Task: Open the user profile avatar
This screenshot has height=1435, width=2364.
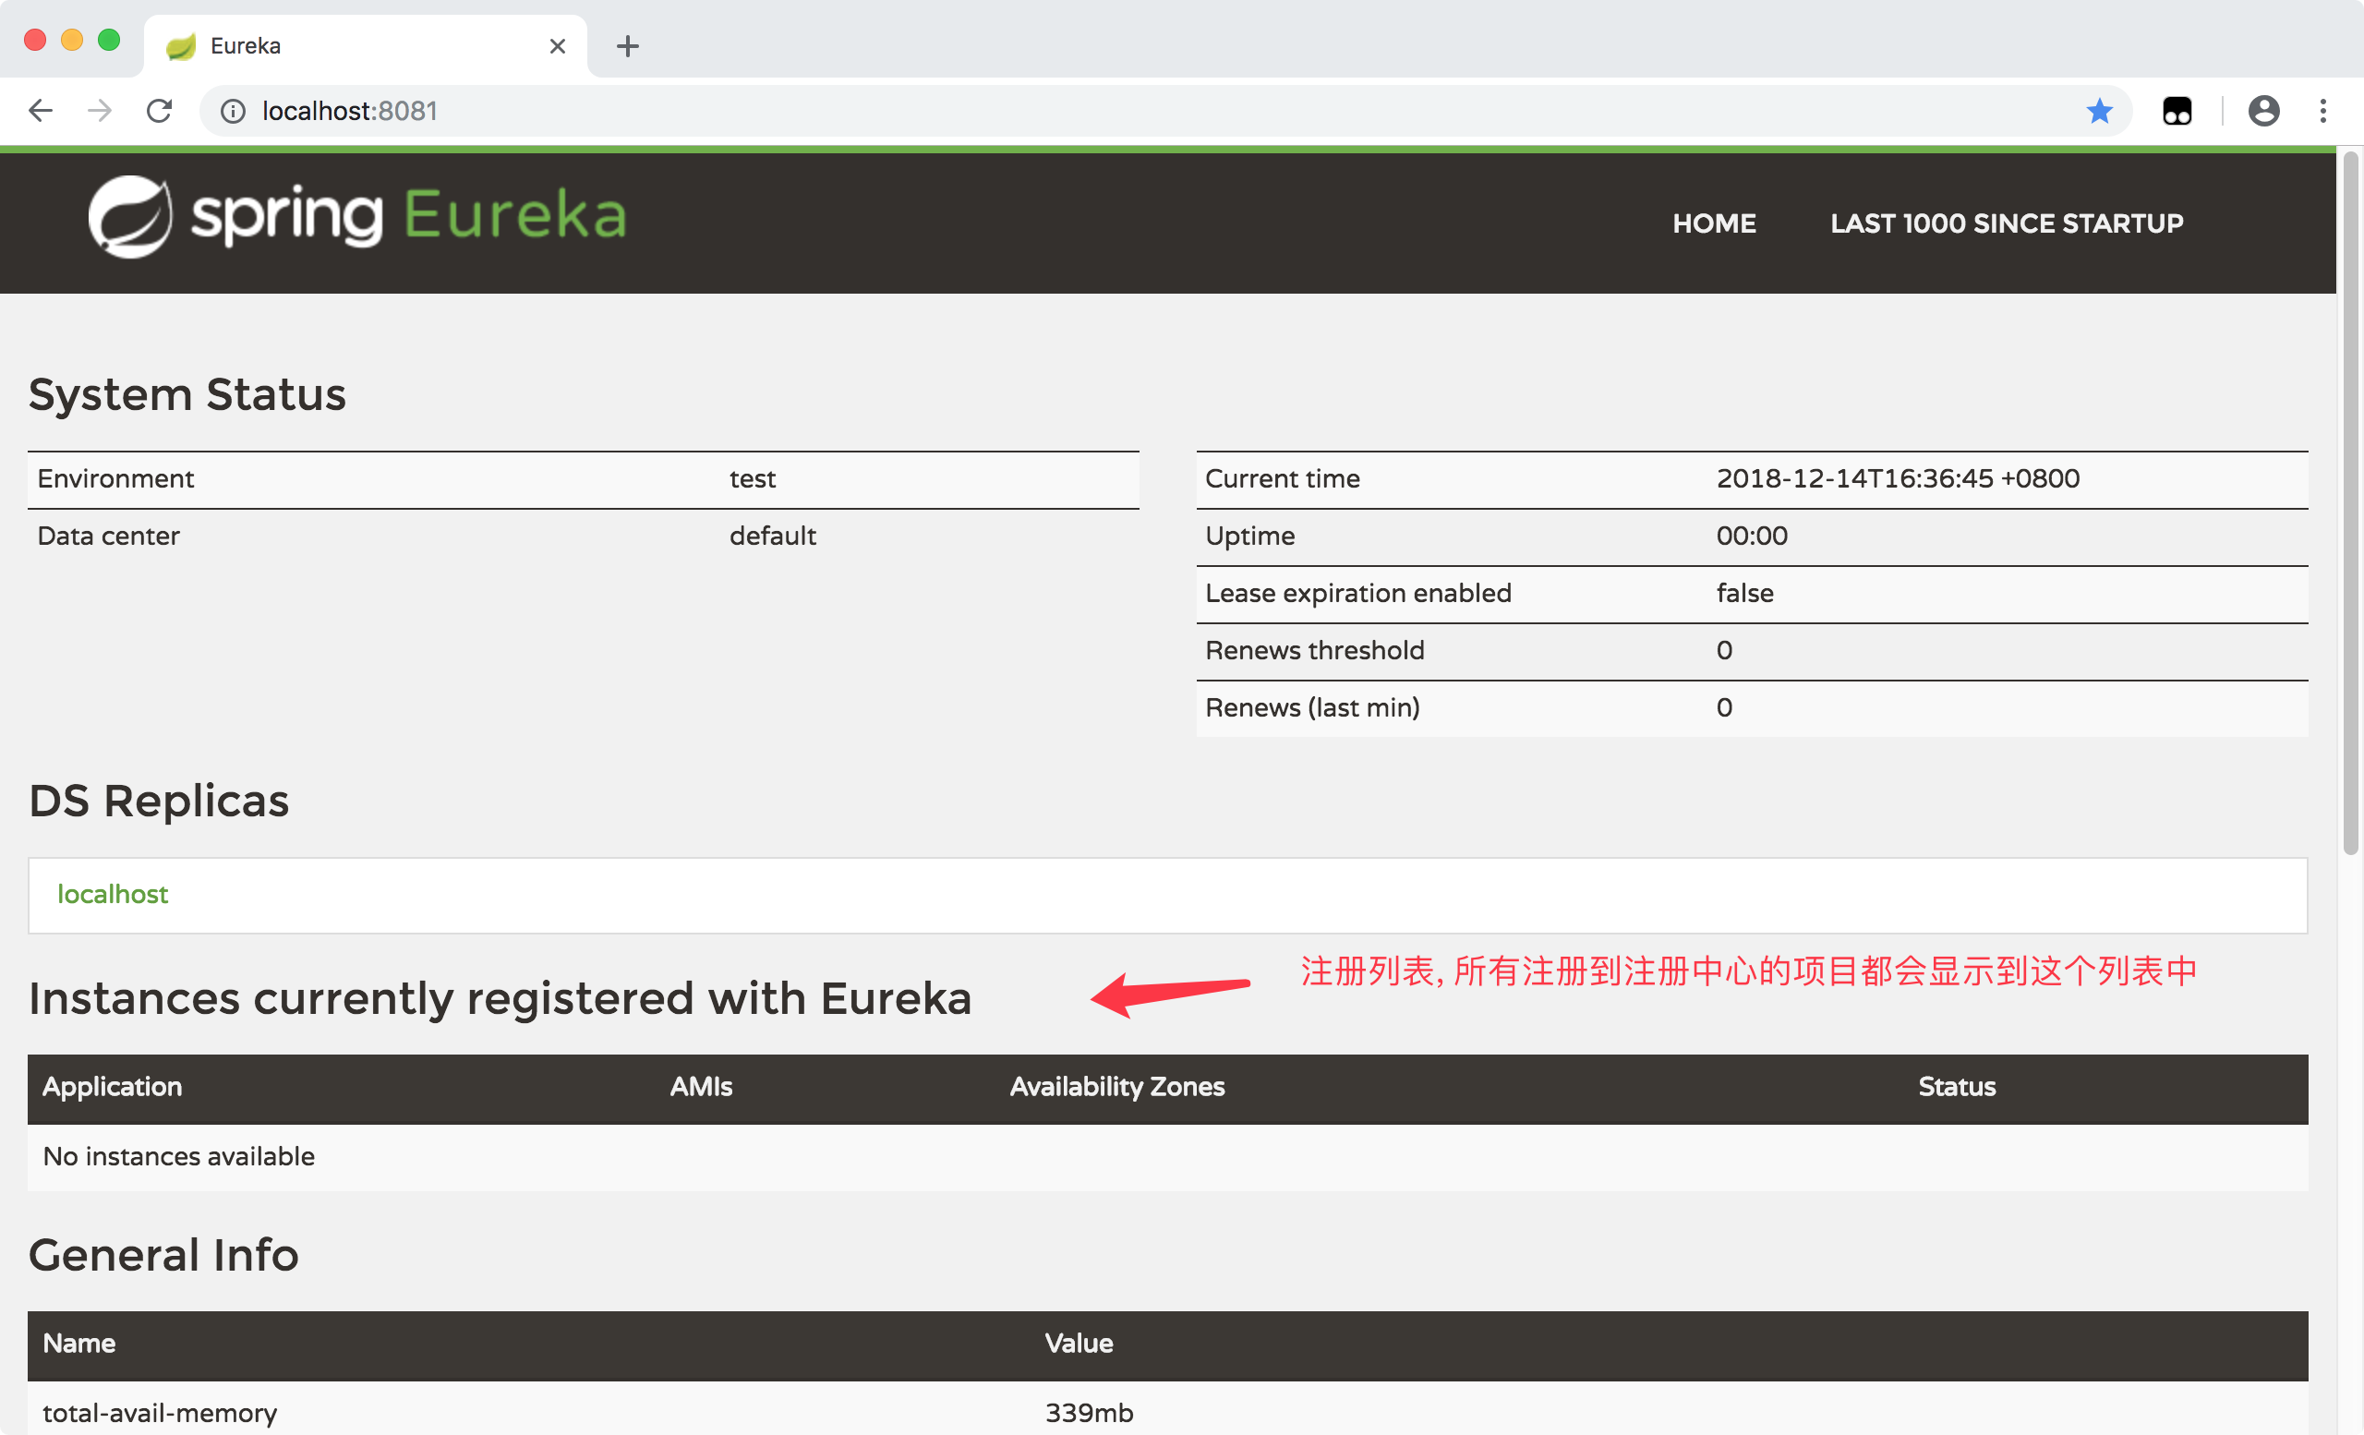Action: [2263, 111]
